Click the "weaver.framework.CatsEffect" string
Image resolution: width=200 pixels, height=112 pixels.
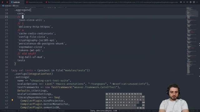[x=95, y=87]
